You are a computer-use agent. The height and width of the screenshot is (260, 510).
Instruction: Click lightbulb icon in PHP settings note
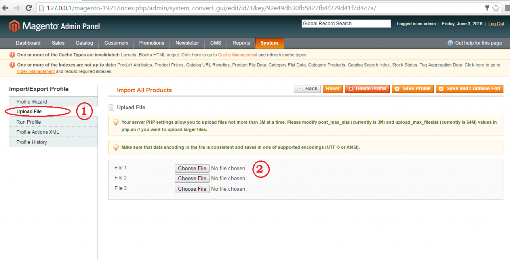[116, 122]
